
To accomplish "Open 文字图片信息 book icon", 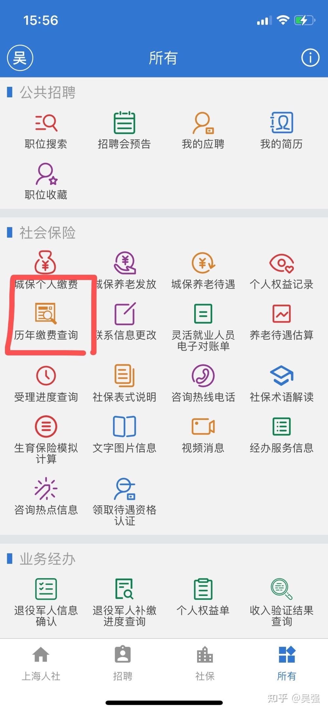I will [125, 426].
